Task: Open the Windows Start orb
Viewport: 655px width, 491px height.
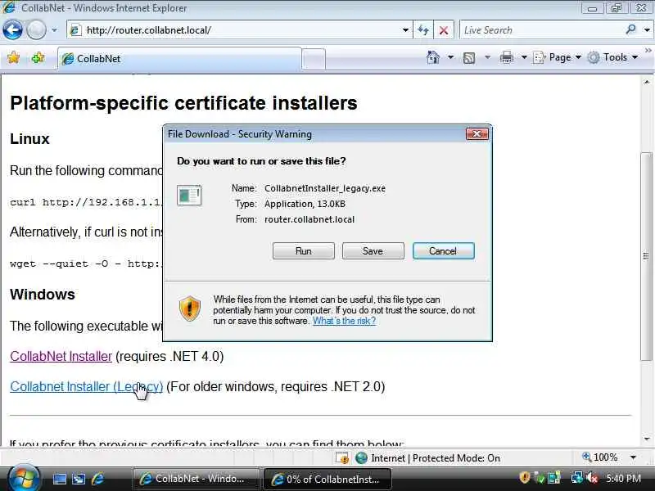Action: pos(24,479)
